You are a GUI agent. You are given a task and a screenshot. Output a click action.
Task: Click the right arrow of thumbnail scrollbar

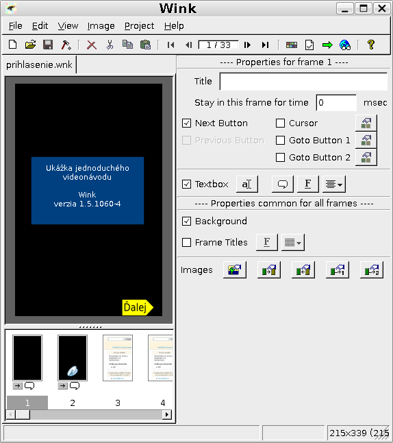coord(167,414)
